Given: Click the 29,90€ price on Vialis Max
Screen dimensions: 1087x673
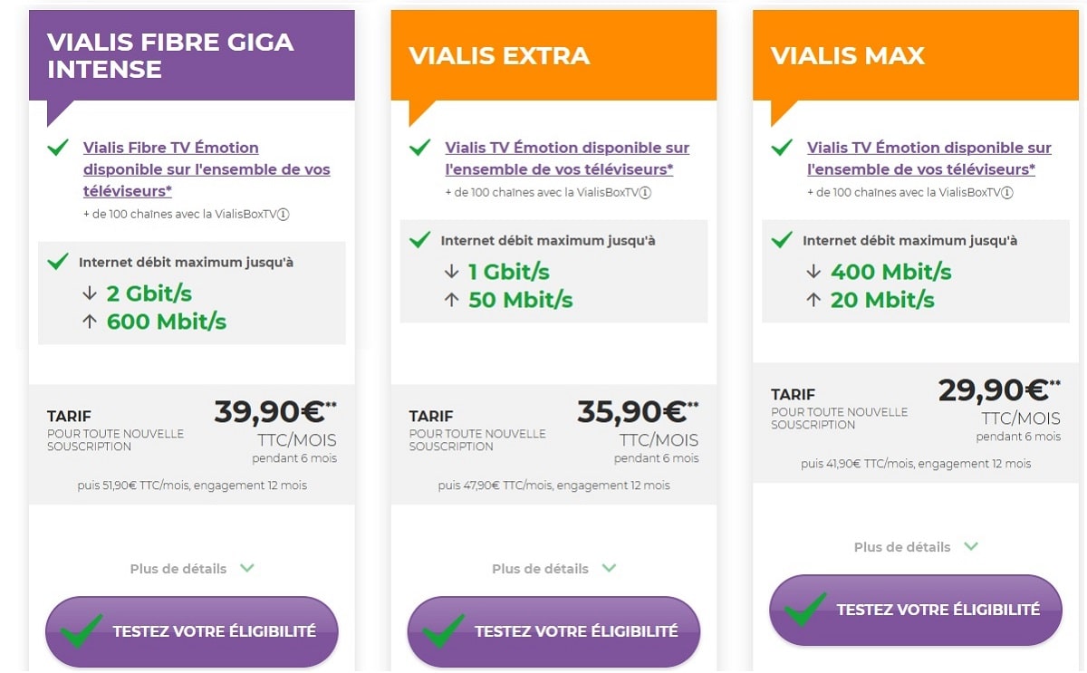Looking at the screenshot, I should (993, 389).
